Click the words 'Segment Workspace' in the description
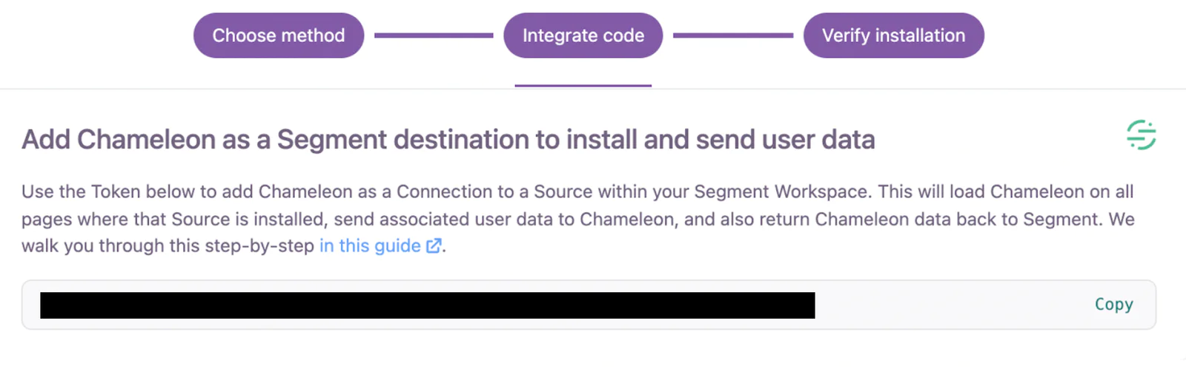Viewport: 1186px width, 369px height. pos(781,192)
